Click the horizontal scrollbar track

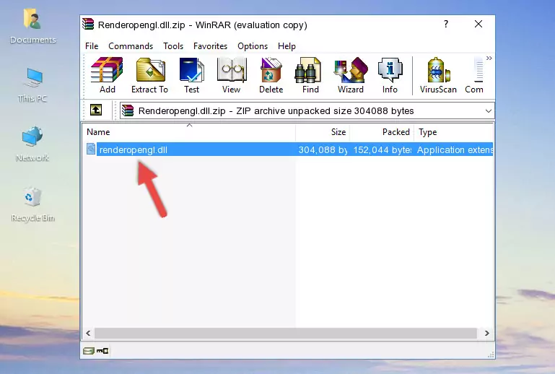click(x=286, y=333)
